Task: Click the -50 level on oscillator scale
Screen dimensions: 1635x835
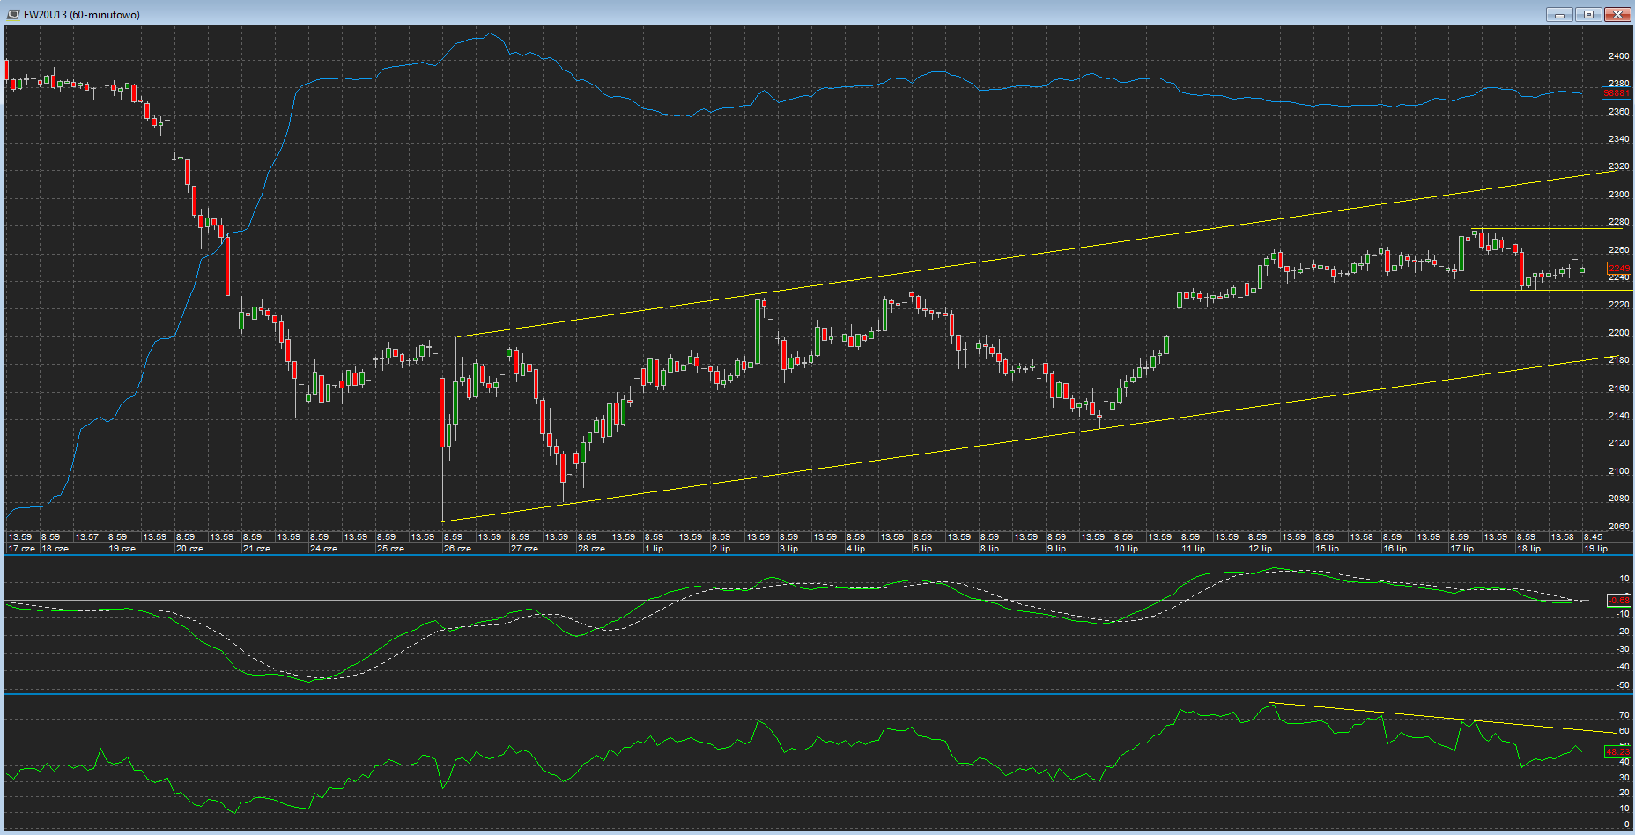Action: pyautogui.click(x=1623, y=685)
